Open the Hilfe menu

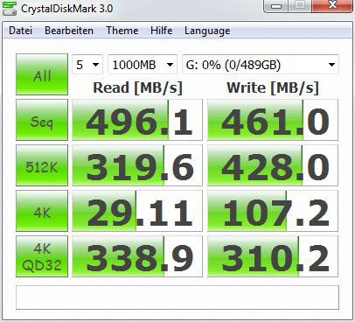(x=162, y=31)
